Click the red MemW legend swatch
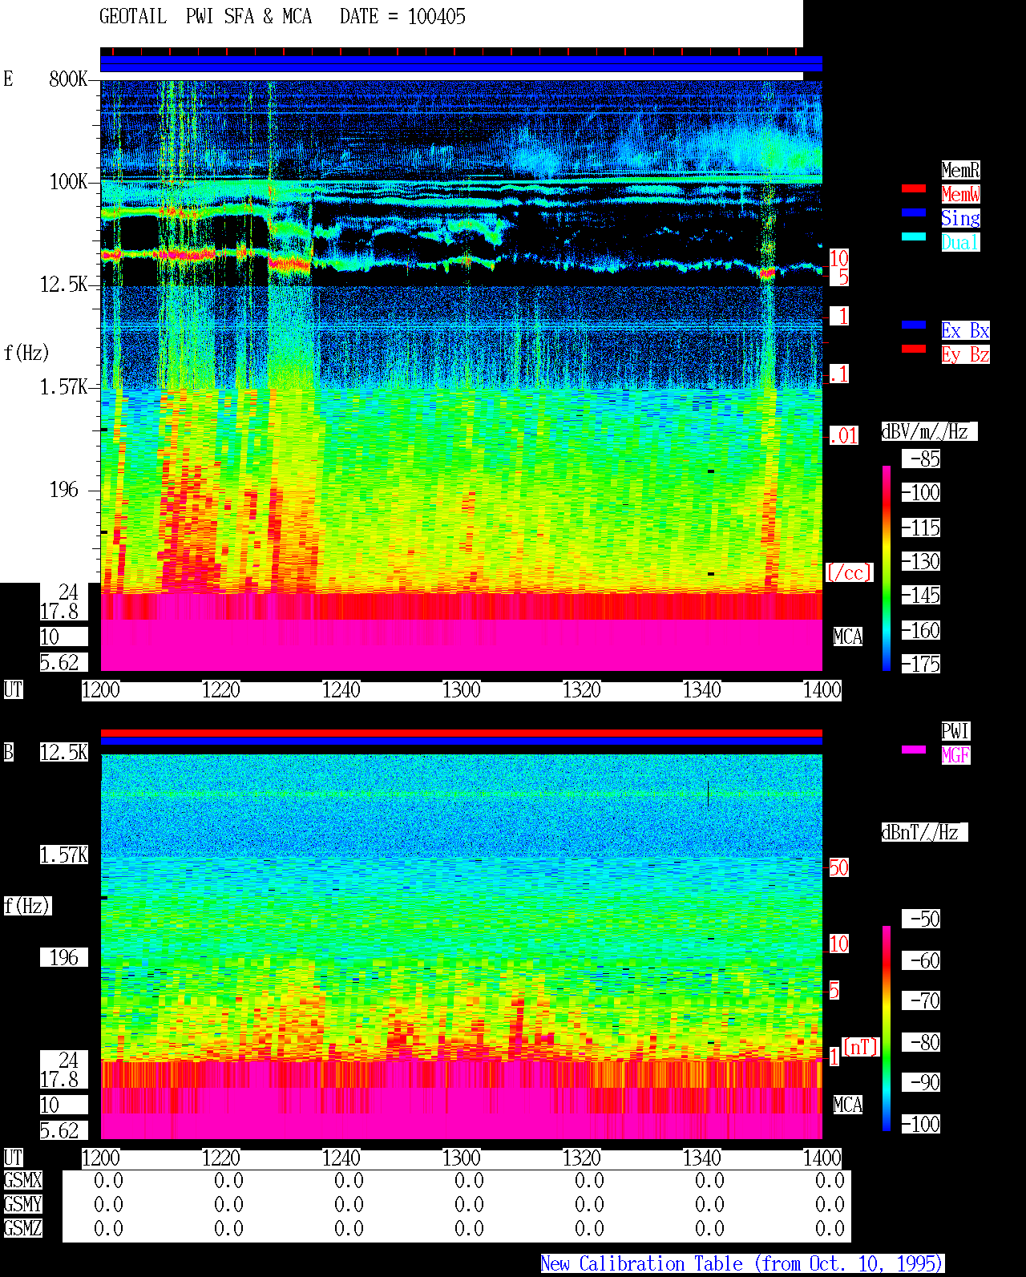This screenshot has height=1277, width=1026. [x=914, y=188]
